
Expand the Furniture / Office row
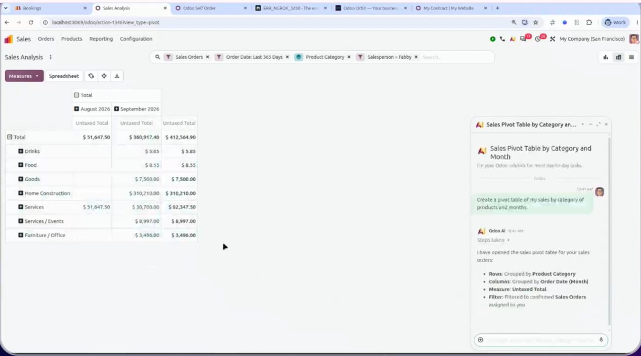(21, 235)
